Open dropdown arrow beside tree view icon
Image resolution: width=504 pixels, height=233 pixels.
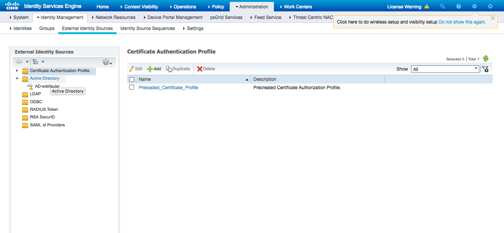coord(43,62)
